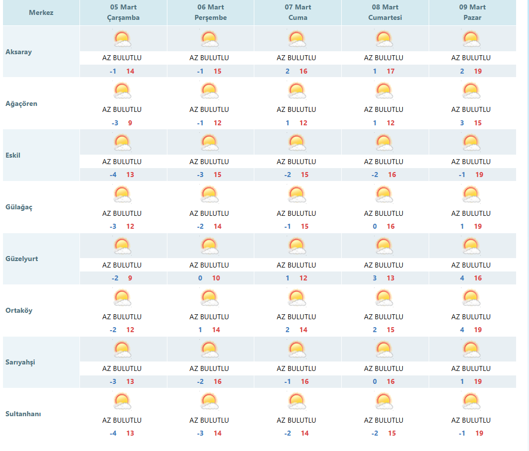
Task: Click the Merkez column header
Action: 41,12
